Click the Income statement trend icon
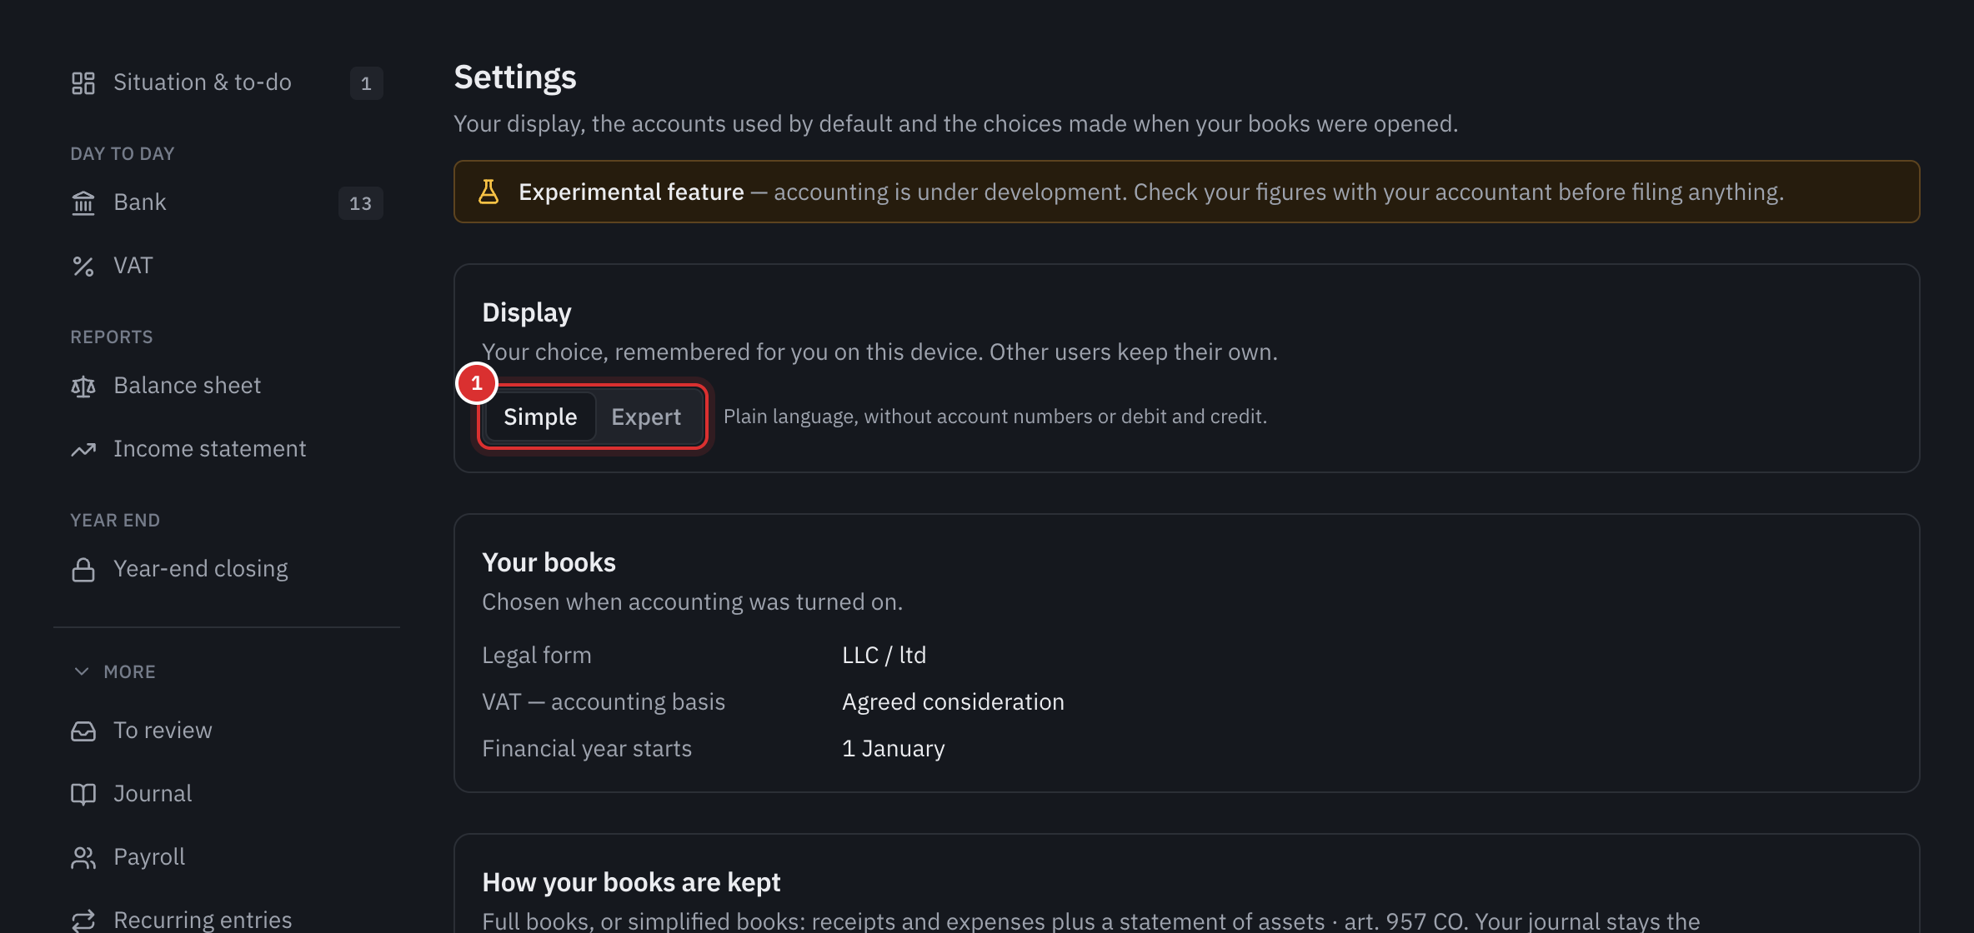This screenshot has height=933, width=1974. click(83, 449)
